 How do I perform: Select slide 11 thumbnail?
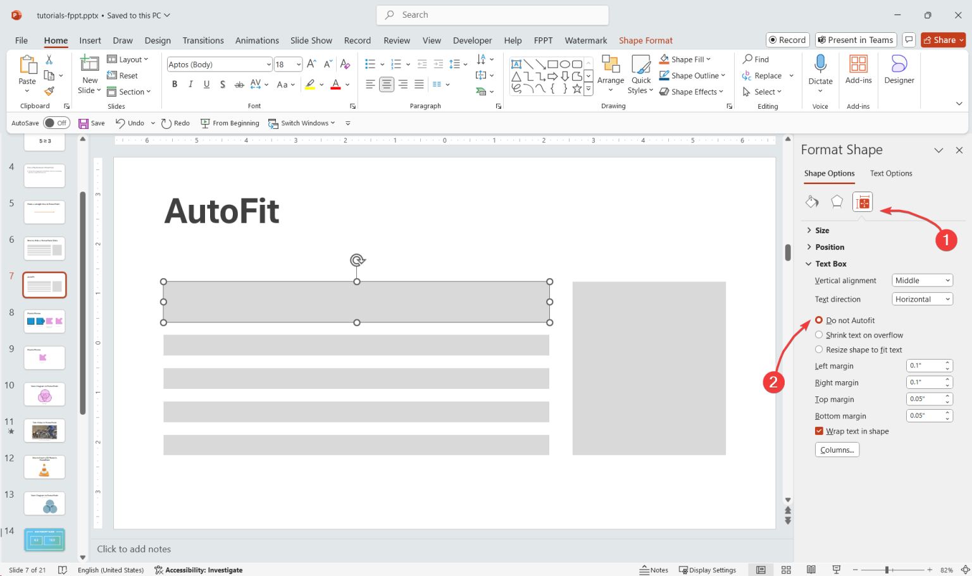[x=44, y=431]
